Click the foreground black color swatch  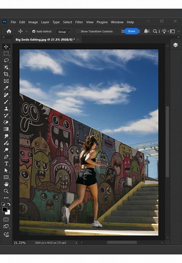click(x=5, y=209)
